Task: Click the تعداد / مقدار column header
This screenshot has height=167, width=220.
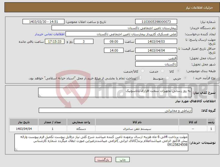Action: (x=52, y=122)
